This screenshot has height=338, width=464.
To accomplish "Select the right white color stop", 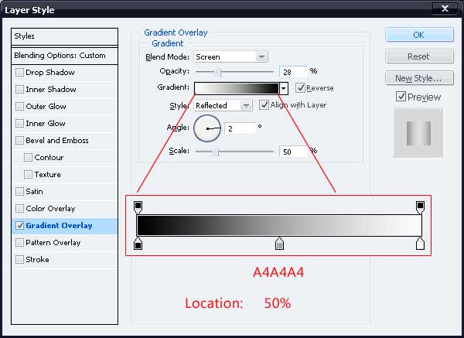I will point(420,244).
